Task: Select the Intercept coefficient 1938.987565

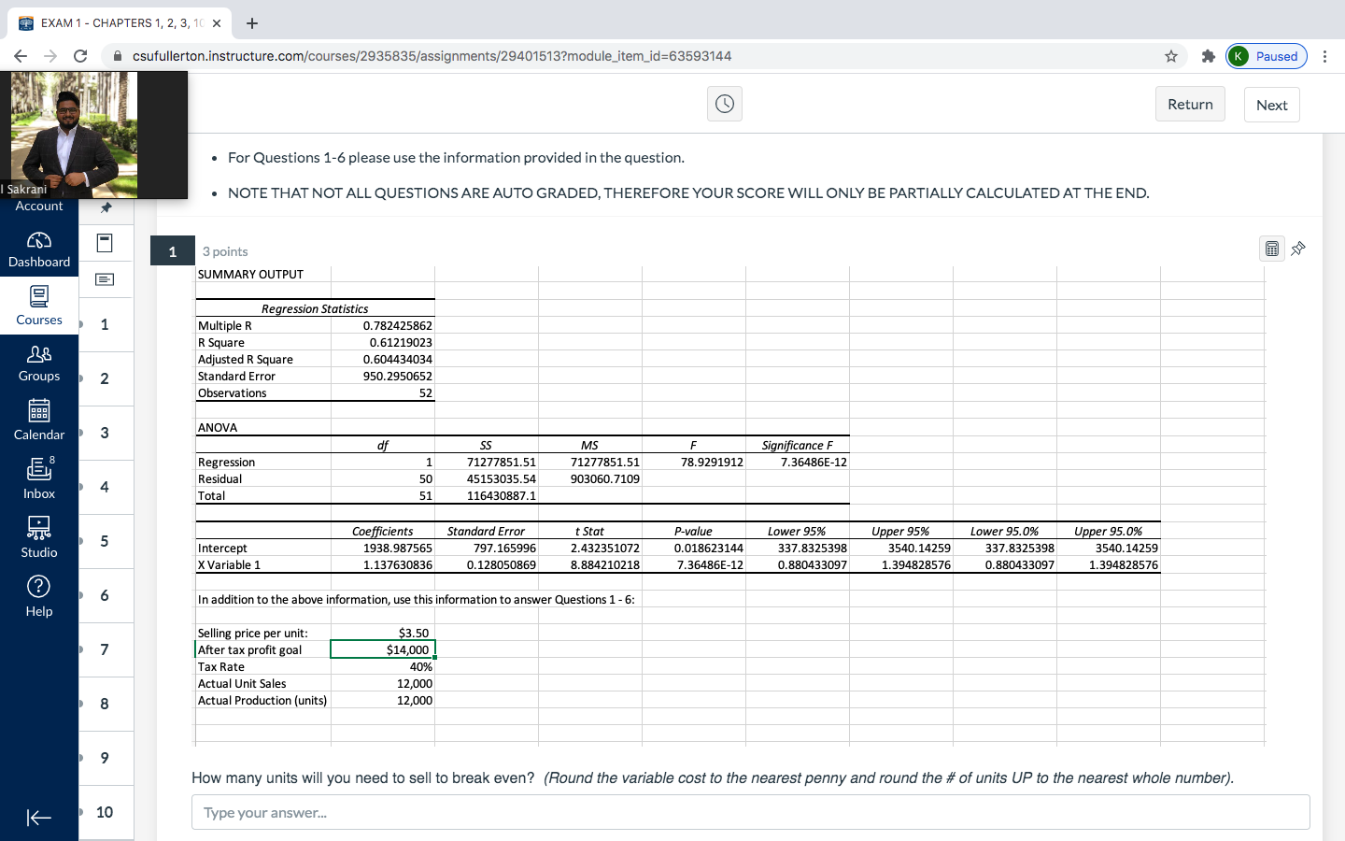Action: (x=398, y=548)
